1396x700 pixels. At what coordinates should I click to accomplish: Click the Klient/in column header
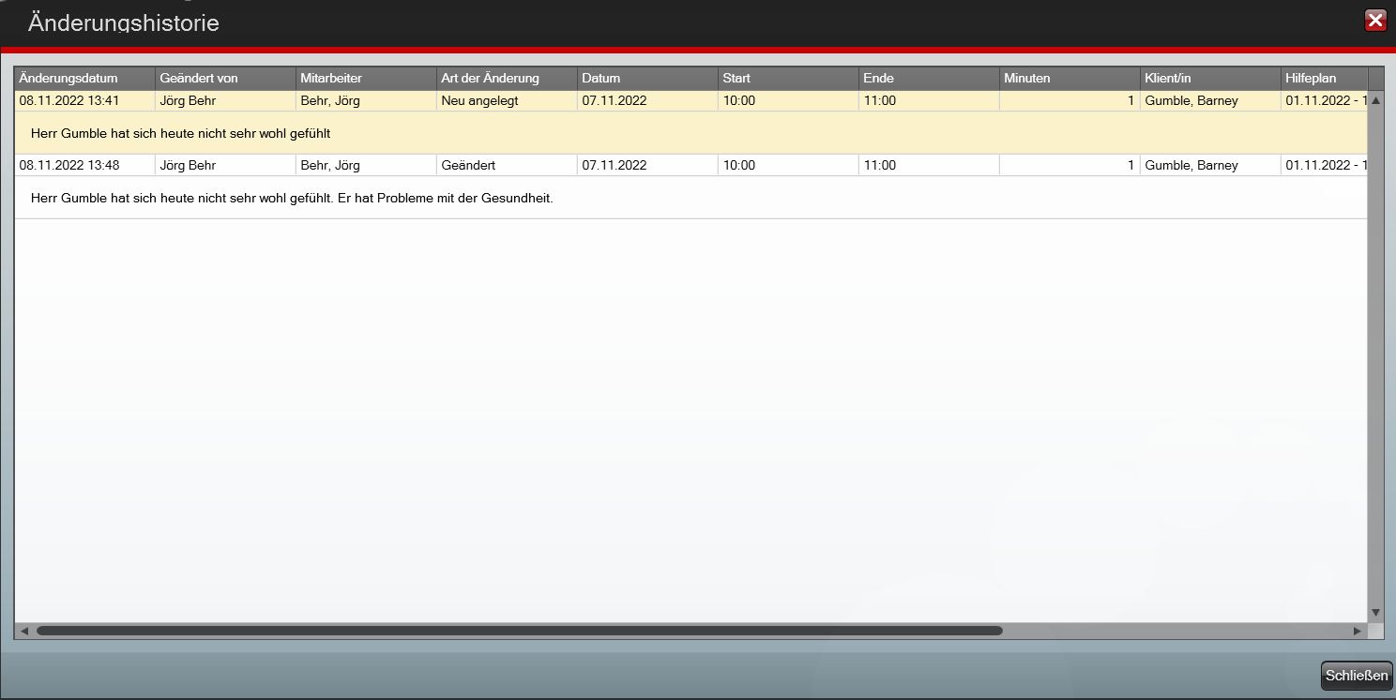click(x=1210, y=79)
